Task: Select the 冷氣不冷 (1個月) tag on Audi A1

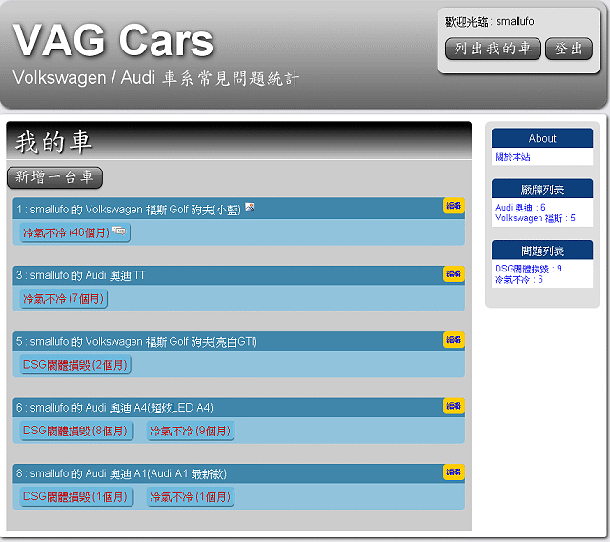Action: (191, 497)
